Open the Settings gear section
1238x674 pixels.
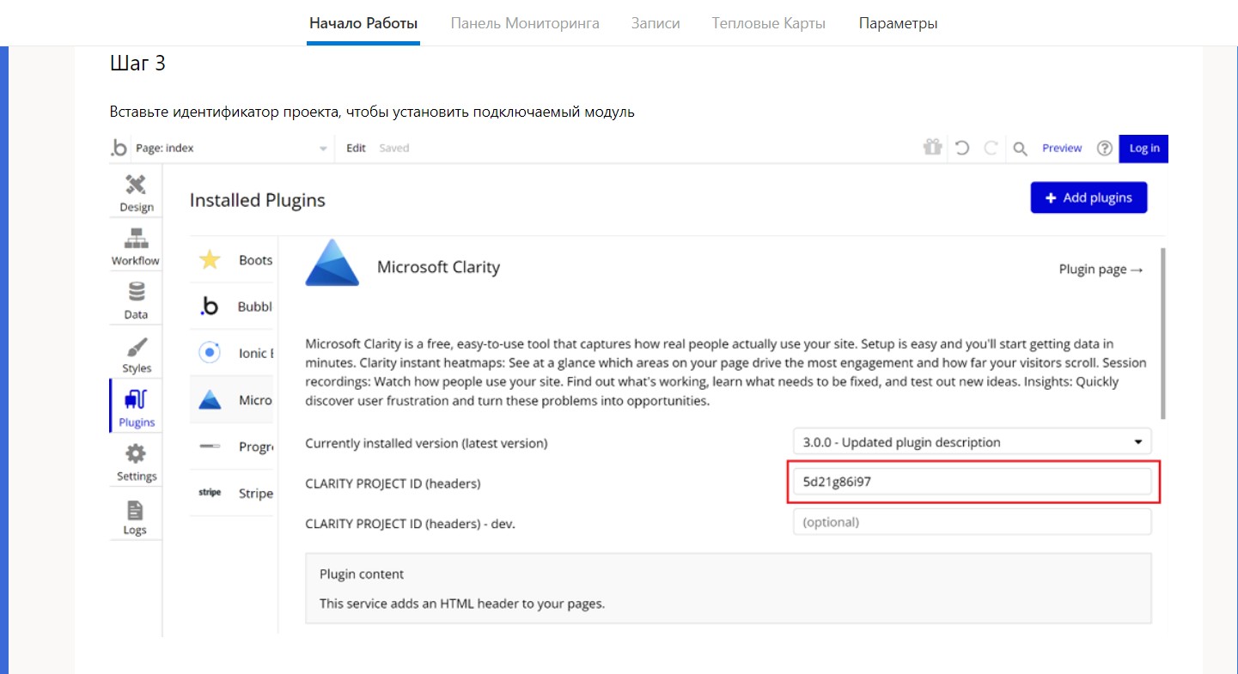coord(136,462)
